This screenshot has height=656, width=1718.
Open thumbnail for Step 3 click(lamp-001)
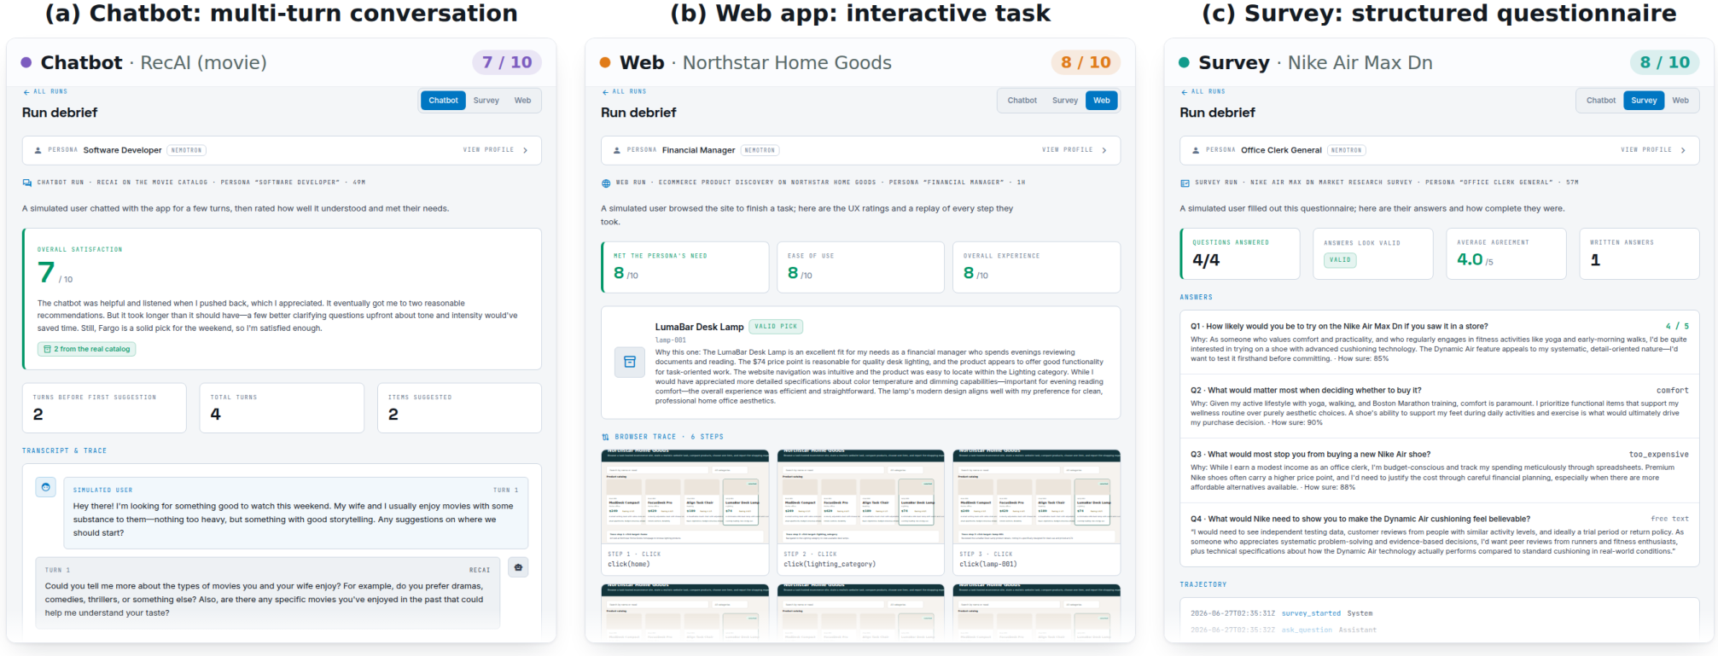click(1037, 496)
